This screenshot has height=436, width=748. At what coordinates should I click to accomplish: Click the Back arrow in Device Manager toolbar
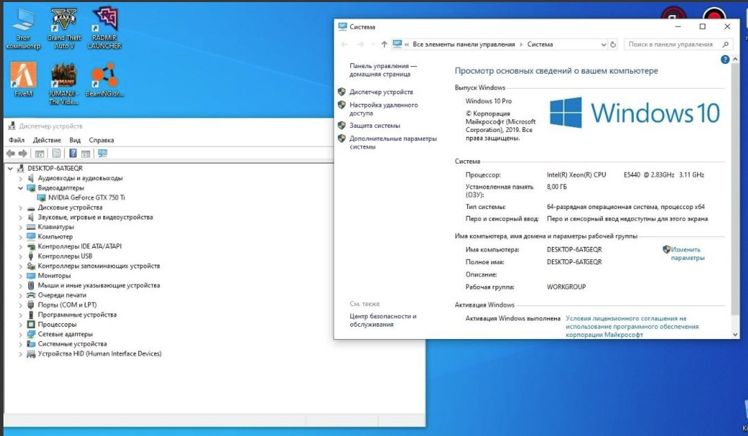pos(10,153)
